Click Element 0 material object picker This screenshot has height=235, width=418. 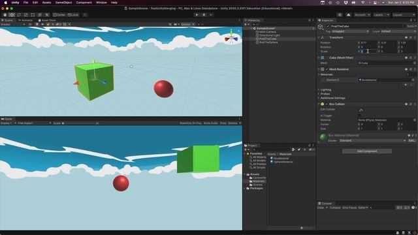(x=413, y=80)
